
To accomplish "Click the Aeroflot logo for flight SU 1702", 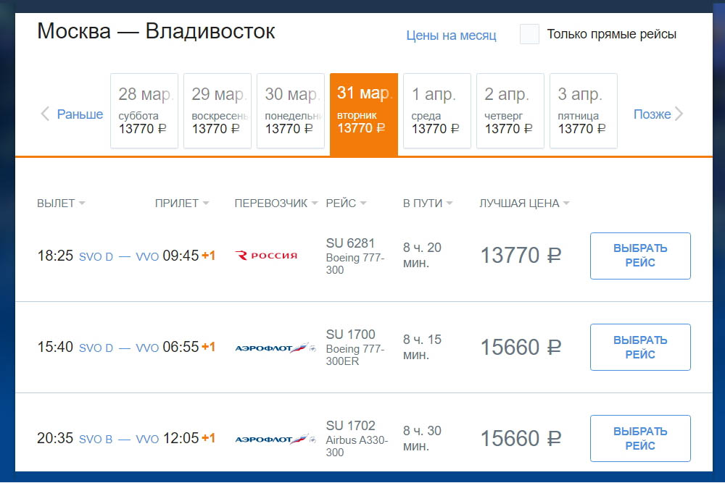I will (275, 439).
